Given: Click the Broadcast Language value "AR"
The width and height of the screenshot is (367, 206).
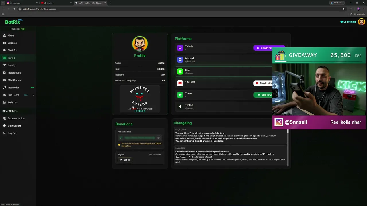Looking at the screenshot, I should 163,80.
